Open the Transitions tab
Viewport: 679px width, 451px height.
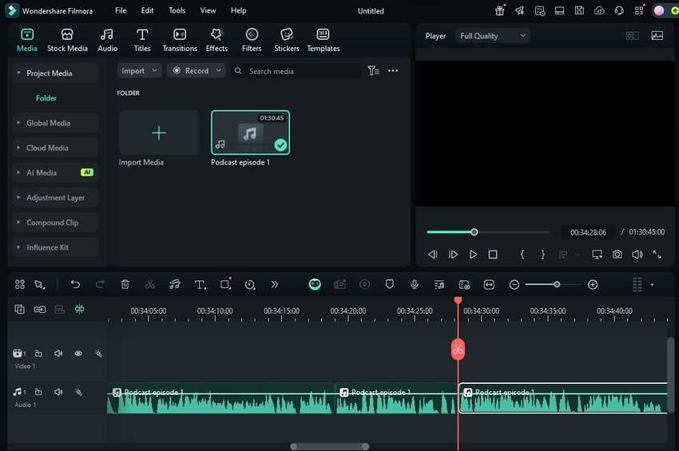tap(180, 40)
